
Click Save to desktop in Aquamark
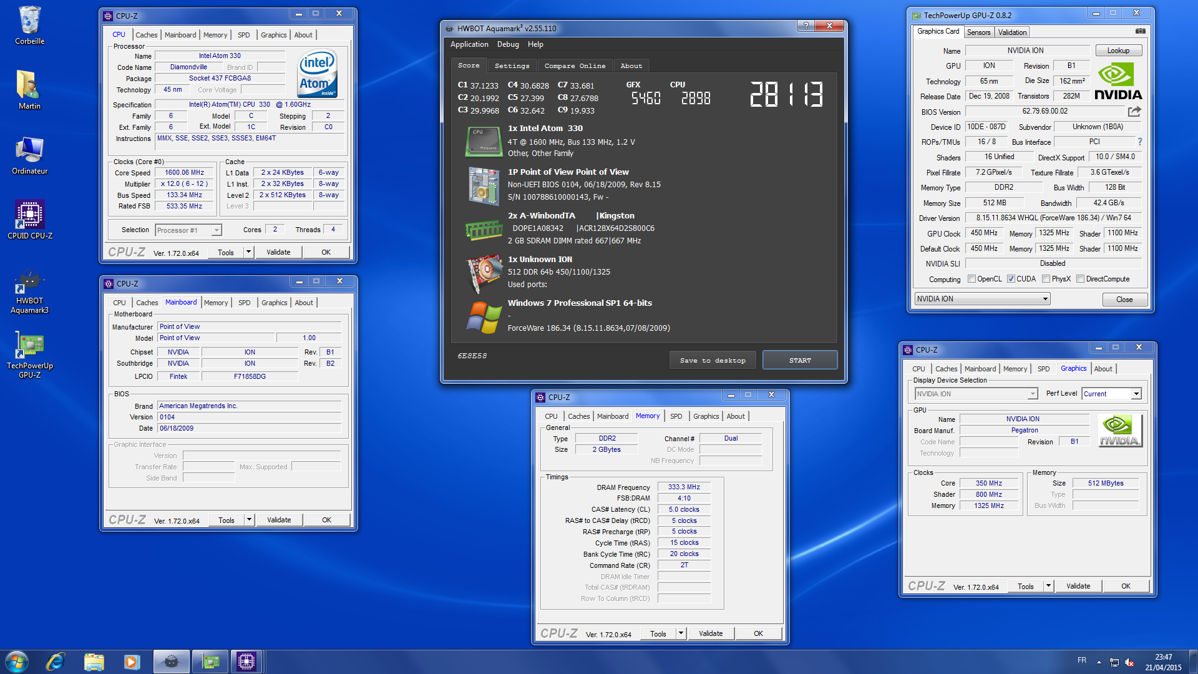[713, 360]
